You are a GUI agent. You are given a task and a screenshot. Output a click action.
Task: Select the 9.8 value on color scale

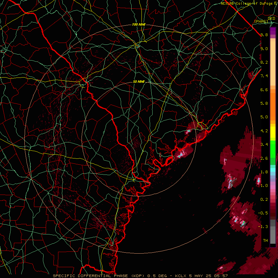click(x=264, y=35)
